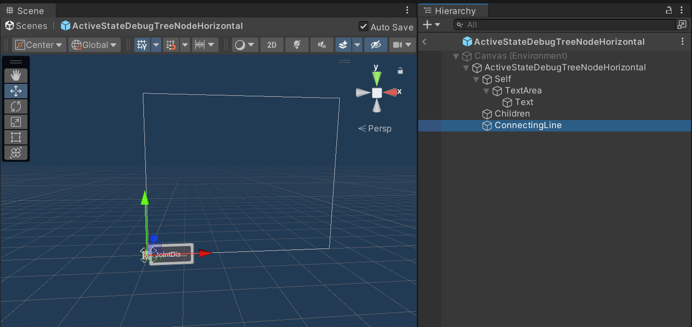Toggle the Auto Save checkbox
Viewport: 692px width, 327px height.
(x=364, y=26)
